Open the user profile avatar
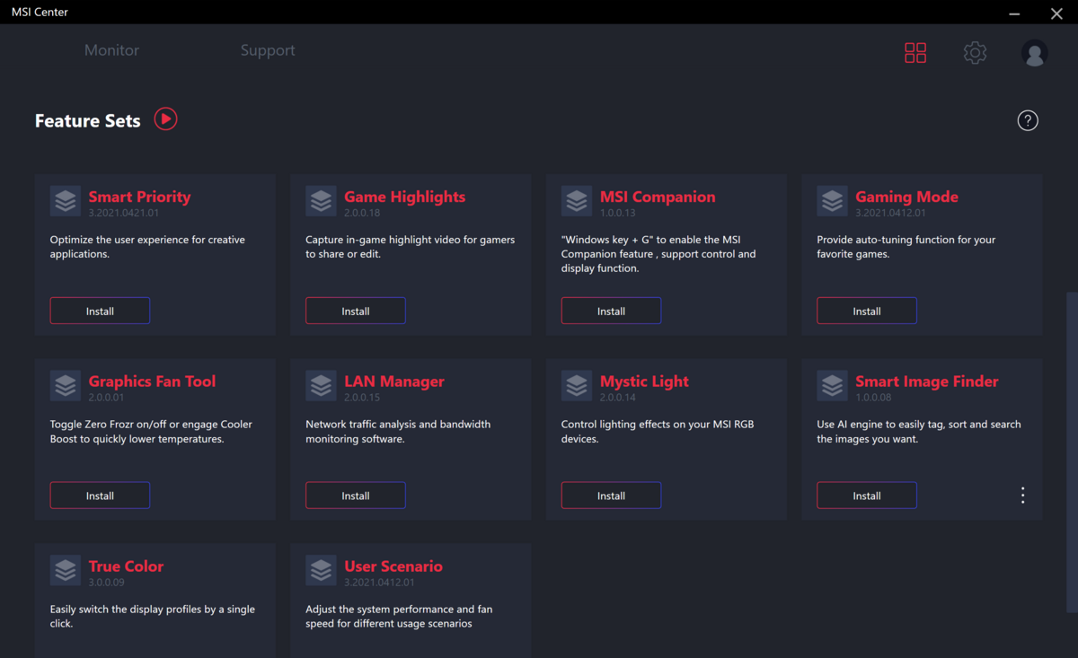Viewport: 1078px width, 658px height. (x=1035, y=53)
